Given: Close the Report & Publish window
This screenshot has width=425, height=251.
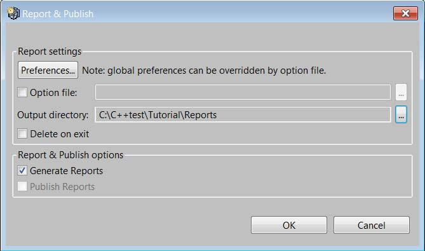Looking at the screenshot, I should [x=405, y=13].
